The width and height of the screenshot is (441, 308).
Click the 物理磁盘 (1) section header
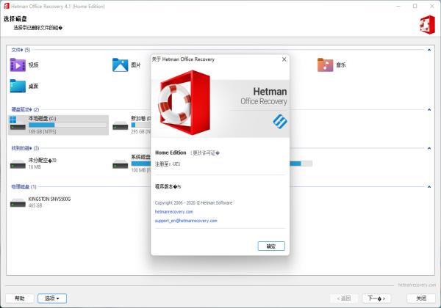point(24,186)
